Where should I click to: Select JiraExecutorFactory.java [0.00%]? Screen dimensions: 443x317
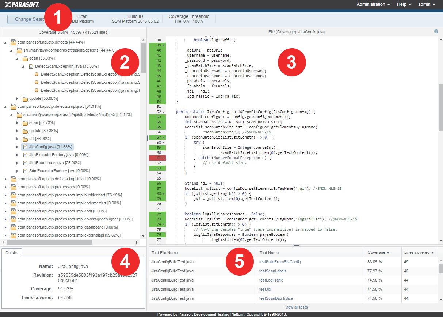(58, 155)
